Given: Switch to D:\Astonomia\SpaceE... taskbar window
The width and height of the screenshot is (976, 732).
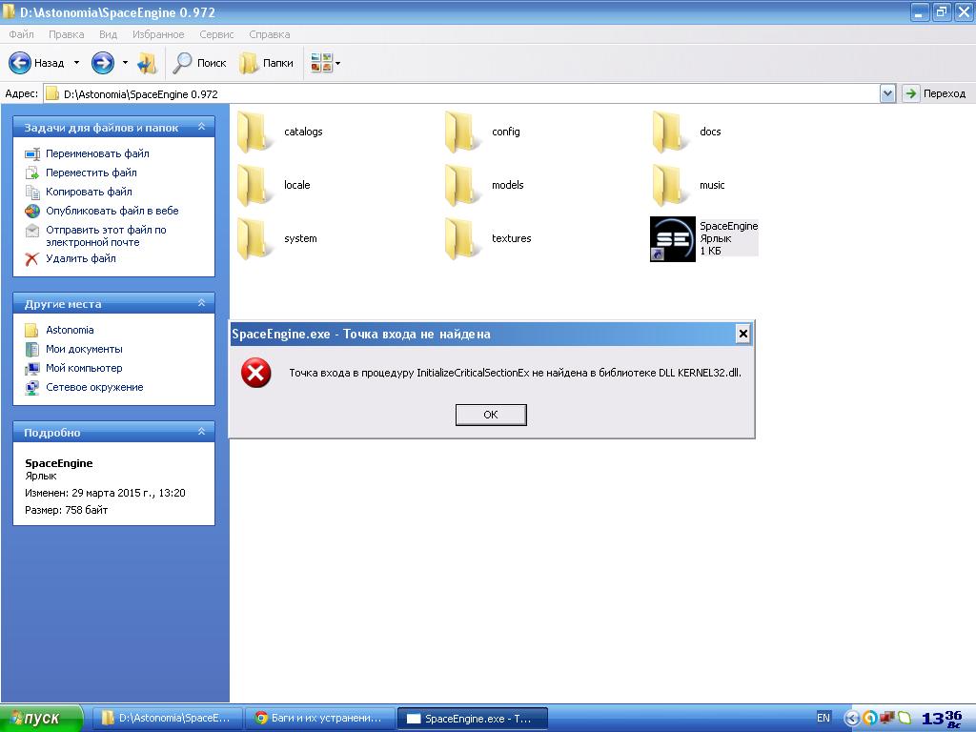Looking at the screenshot, I should pos(167,719).
